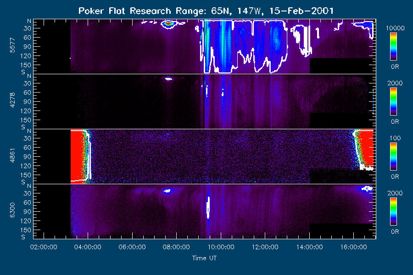
Task: Click the 4278 color scale bar
Action: [x=393, y=101]
